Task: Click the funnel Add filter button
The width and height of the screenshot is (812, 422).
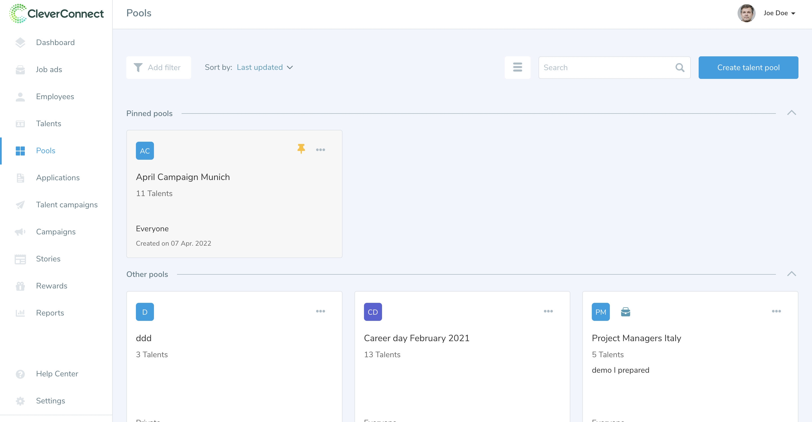Action: (x=158, y=67)
